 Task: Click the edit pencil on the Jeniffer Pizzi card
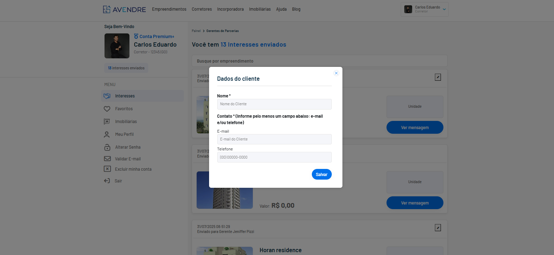438,228
